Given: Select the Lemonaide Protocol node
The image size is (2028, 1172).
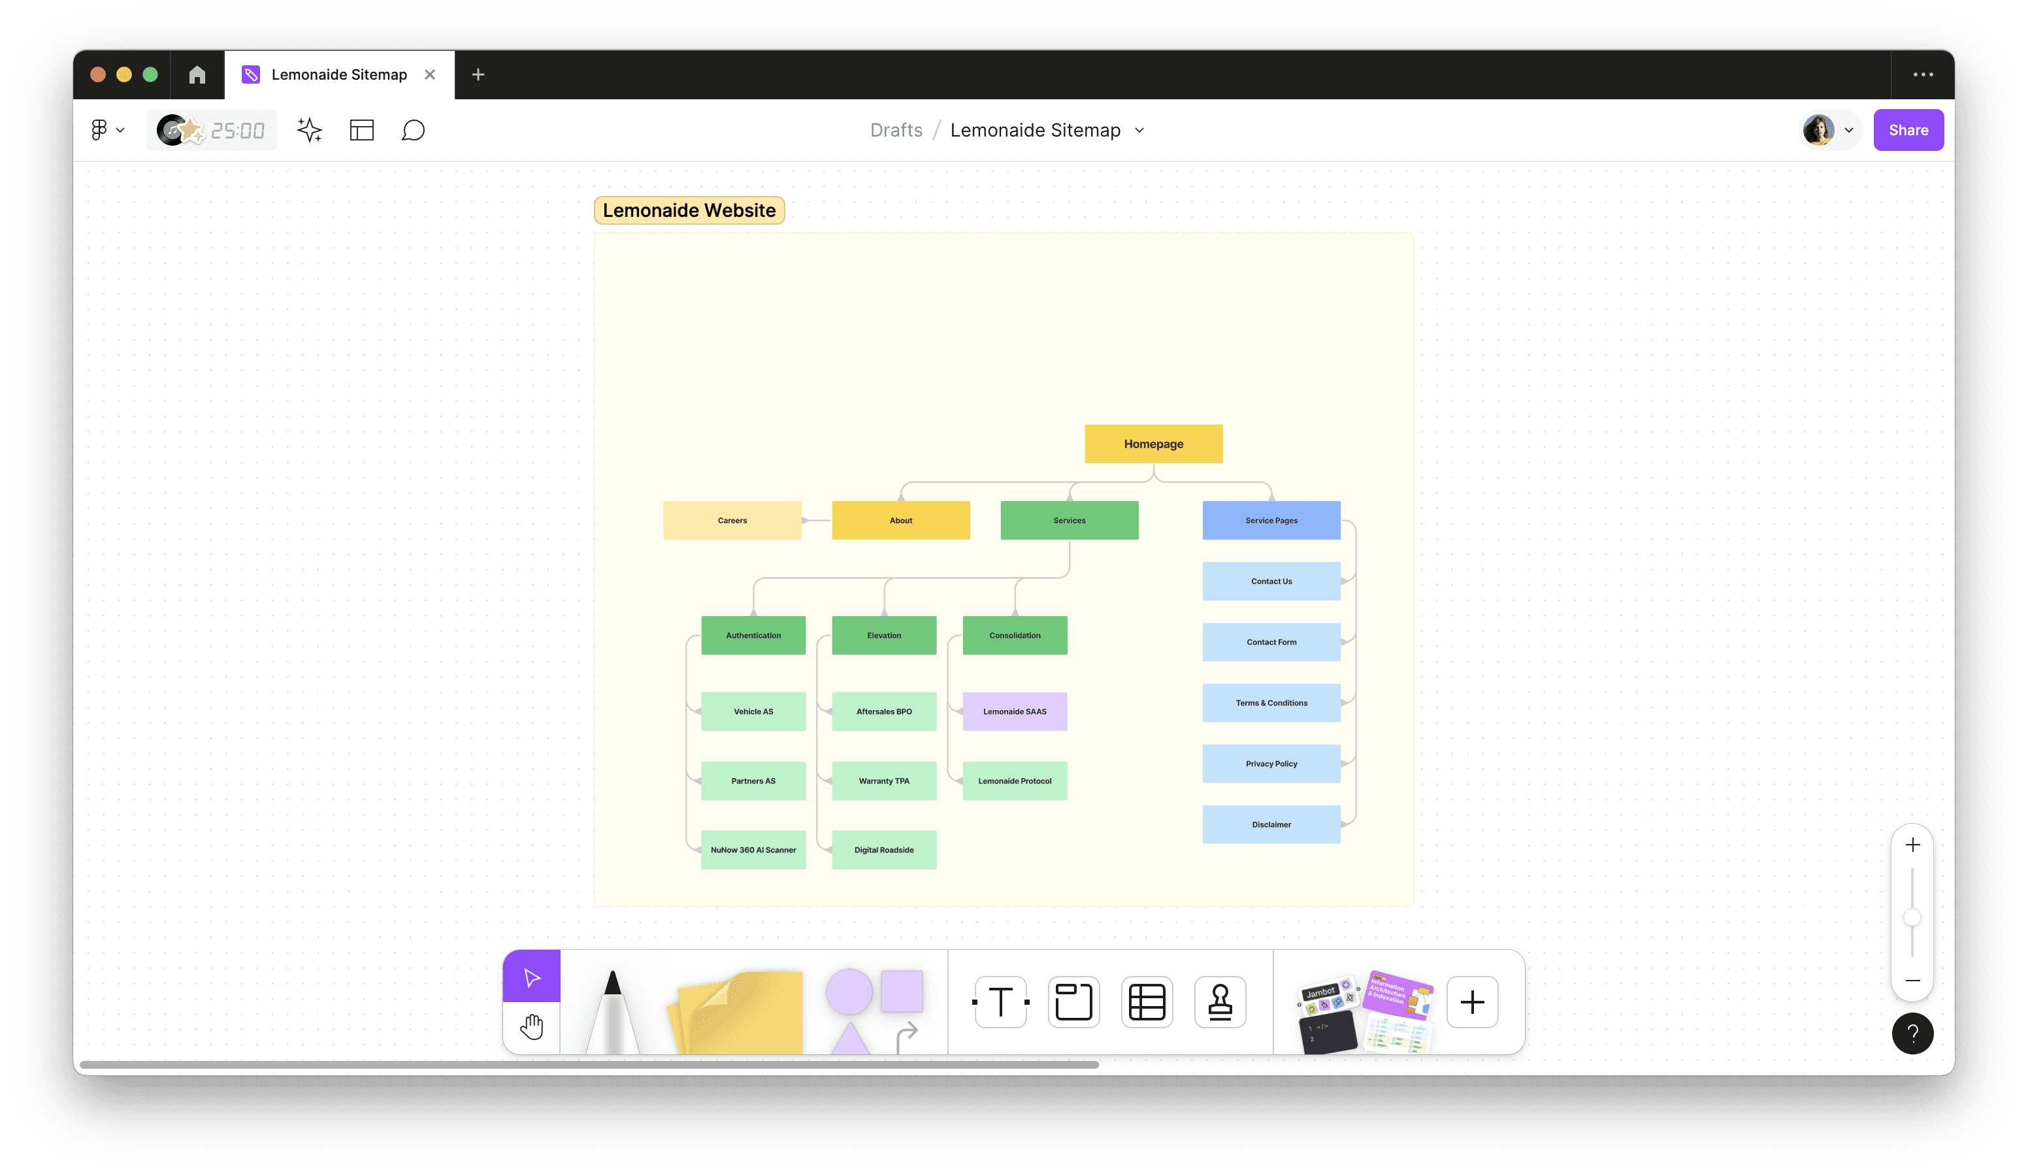Looking at the screenshot, I should (1015, 781).
